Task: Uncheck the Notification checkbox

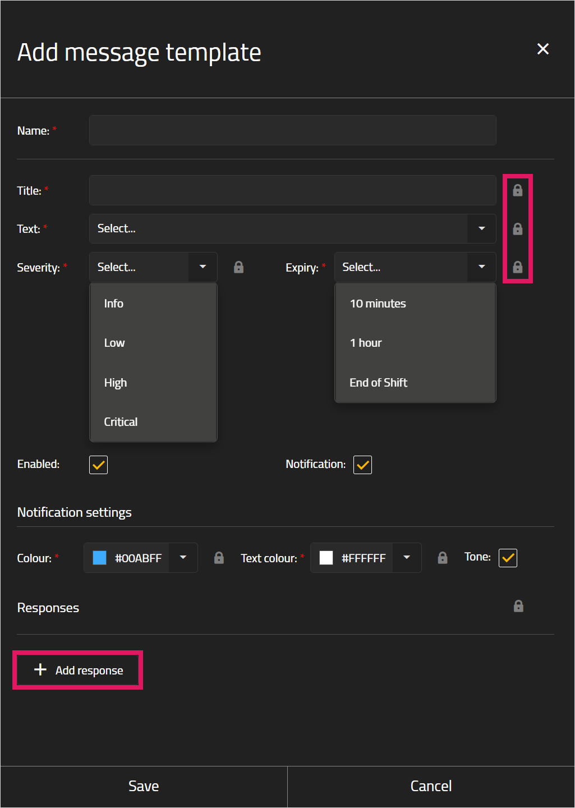Action: point(362,465)
